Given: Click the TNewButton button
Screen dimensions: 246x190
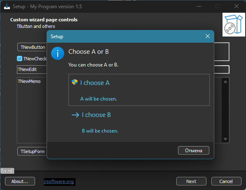Looking at the screenshot, I should [32, 47].
